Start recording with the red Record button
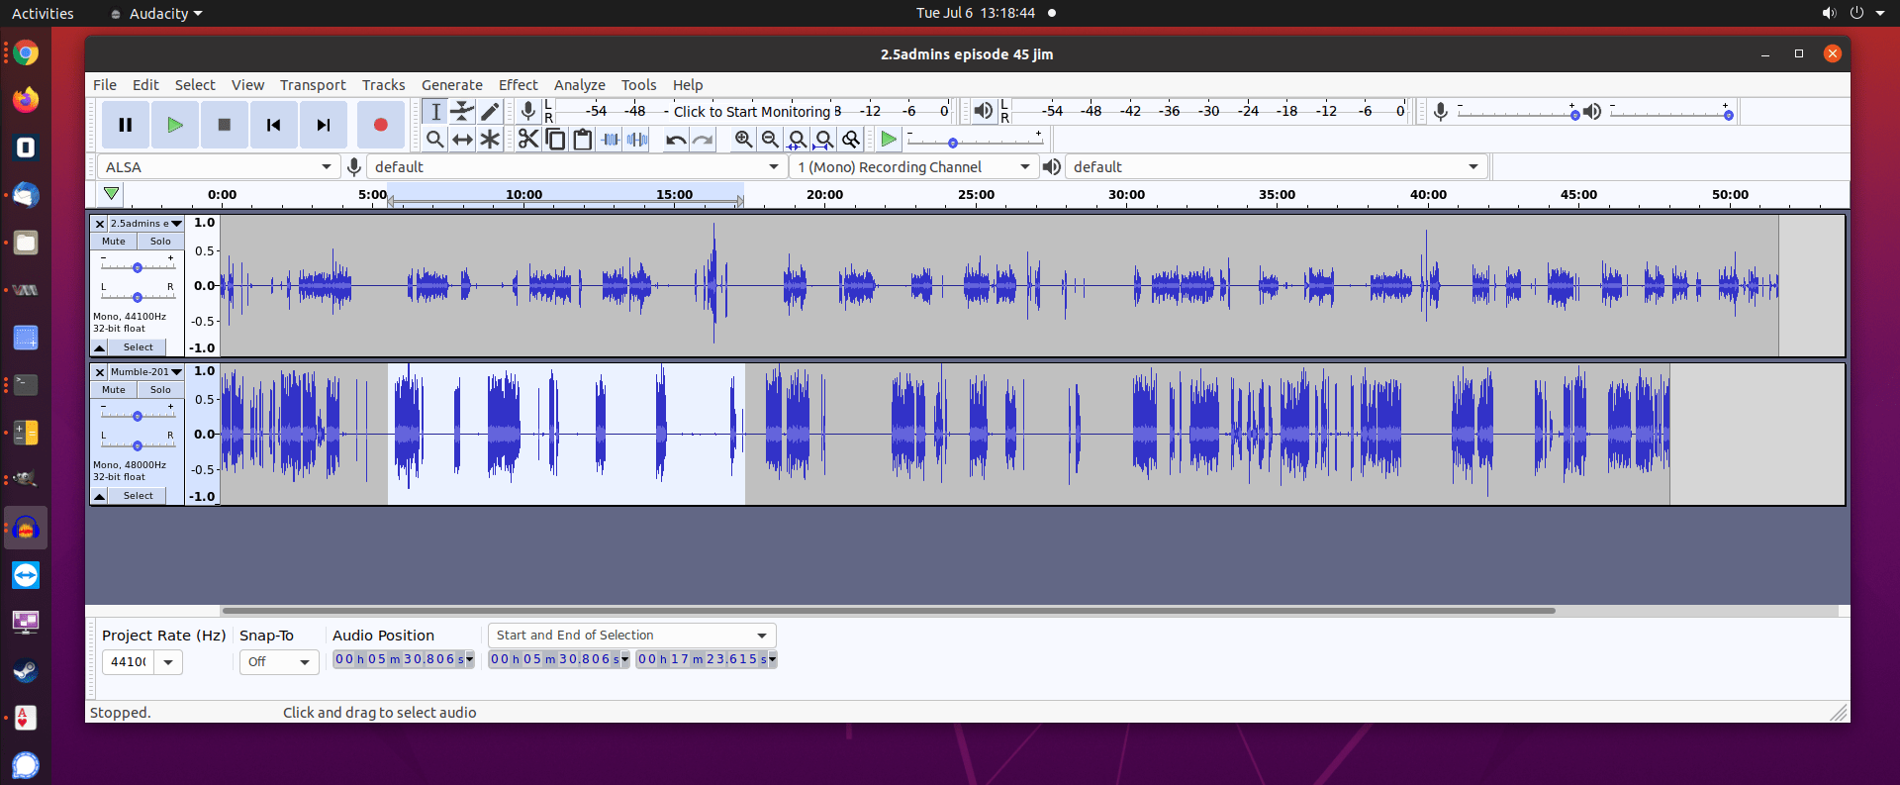The height and width of the screenshot is (785, 1900). pyautogui.click(x=381, y=125)
